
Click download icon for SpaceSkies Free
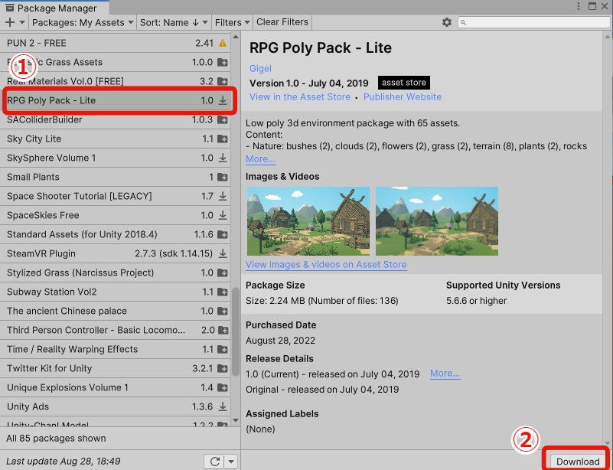pos(223,215)
